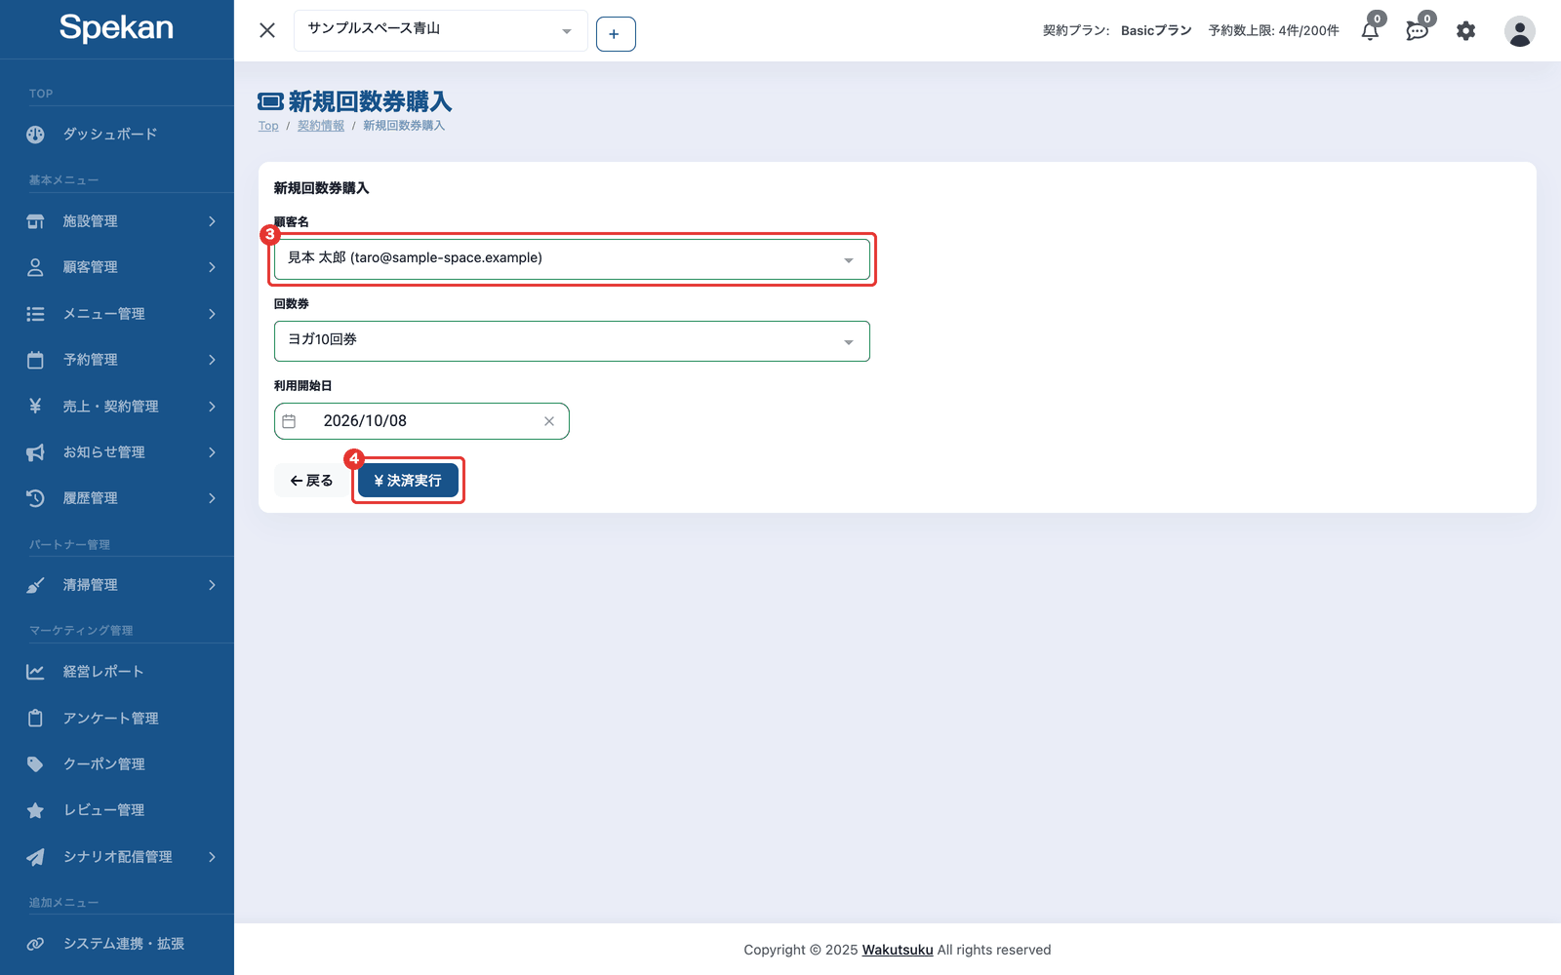This screenshot has height=975, width=1561.
Task: Open the notifications bell icon
Action: tap(1370, 31)
